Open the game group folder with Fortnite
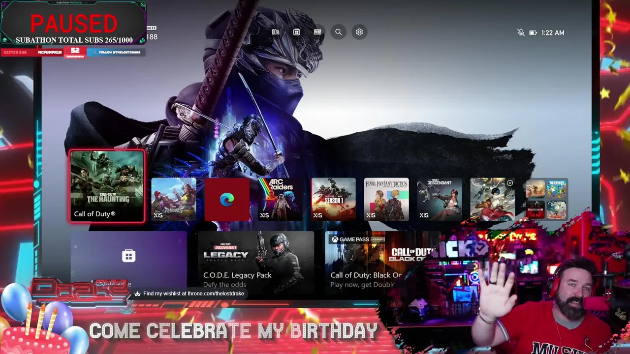630x354 pixels. [x=546, y=199]
